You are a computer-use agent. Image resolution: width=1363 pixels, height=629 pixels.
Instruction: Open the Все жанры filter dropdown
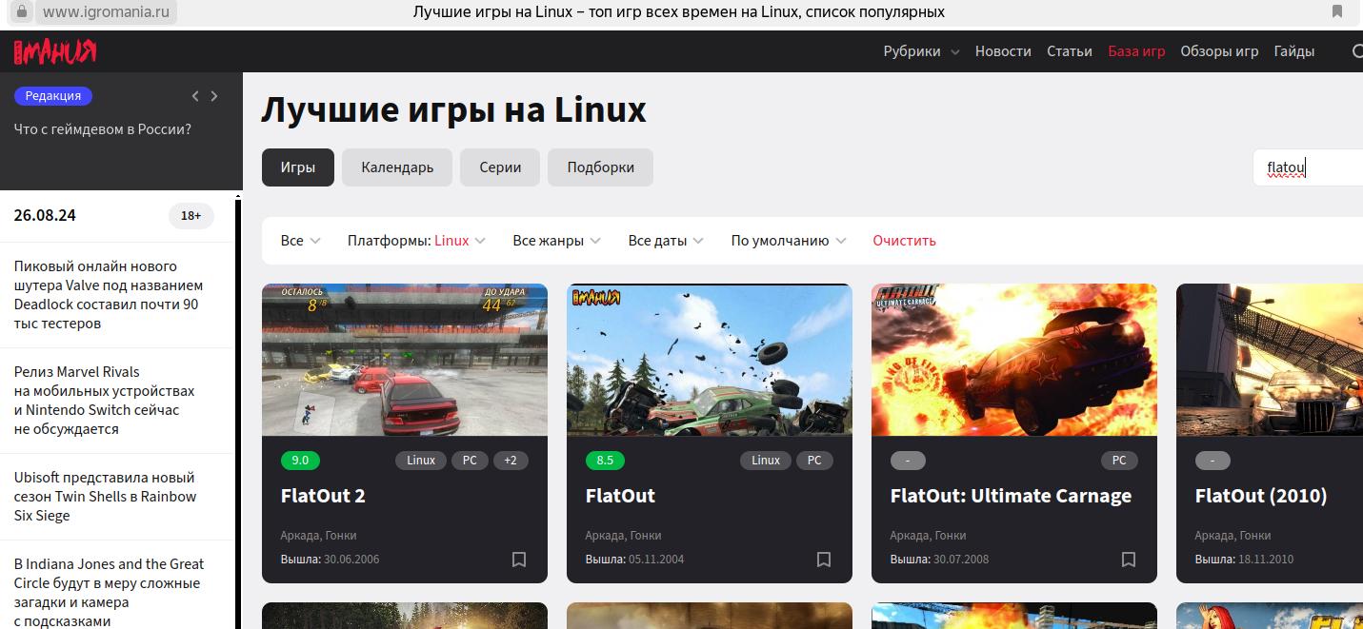tap(557, 241)
